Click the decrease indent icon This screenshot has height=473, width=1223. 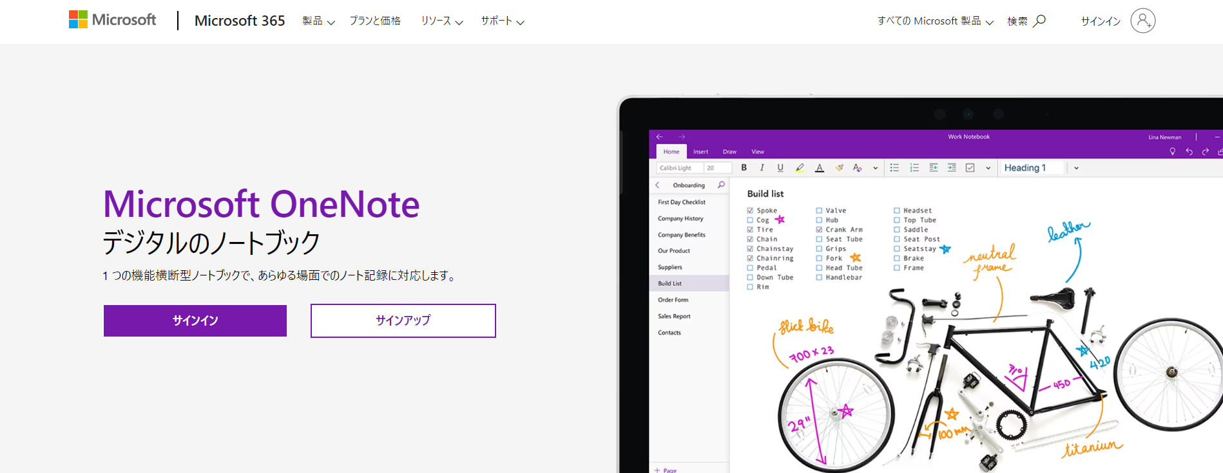(x=933, y=167)
